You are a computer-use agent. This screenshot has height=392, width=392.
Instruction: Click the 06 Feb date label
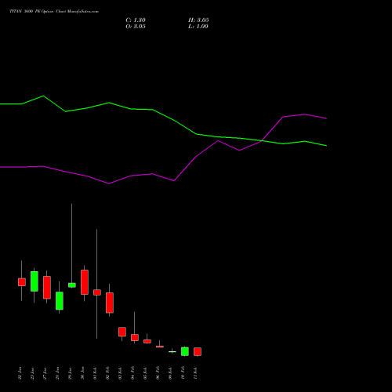[158, 373]
